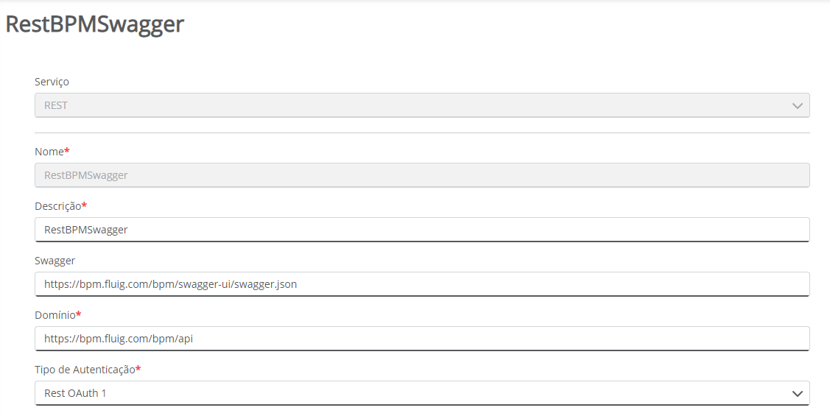Click the Tipo de Autenticação label
Screen dimensions: 830x416
pos(85,370)
